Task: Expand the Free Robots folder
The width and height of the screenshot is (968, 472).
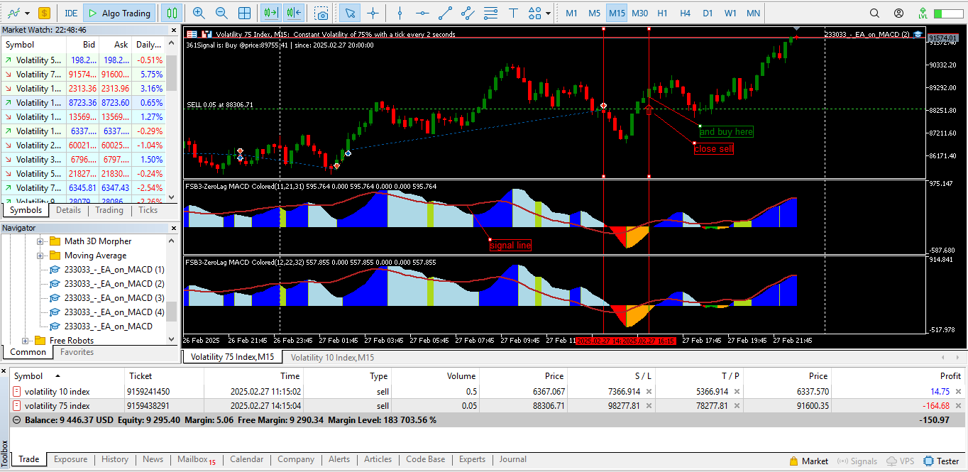Action: point(26,341)
